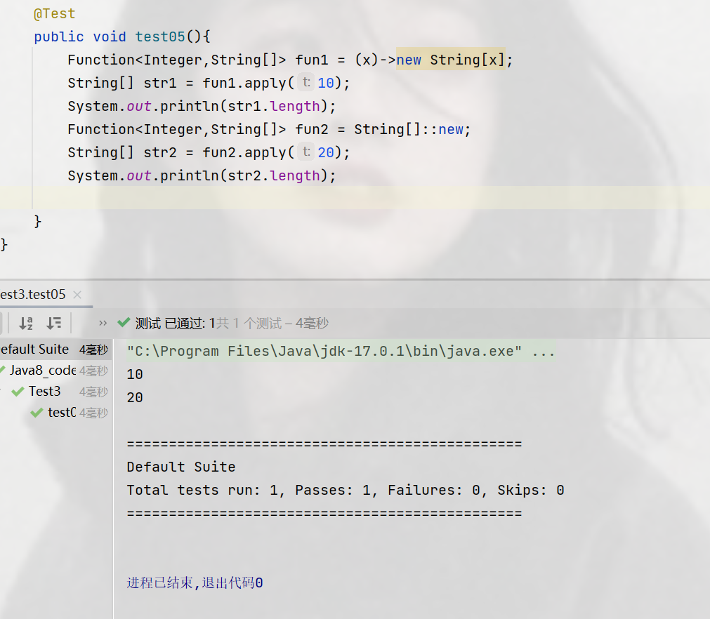Expand hidden toolbar actions chevron
The width and height of the screenshot is (710, 619).
(x=103, y=323)
